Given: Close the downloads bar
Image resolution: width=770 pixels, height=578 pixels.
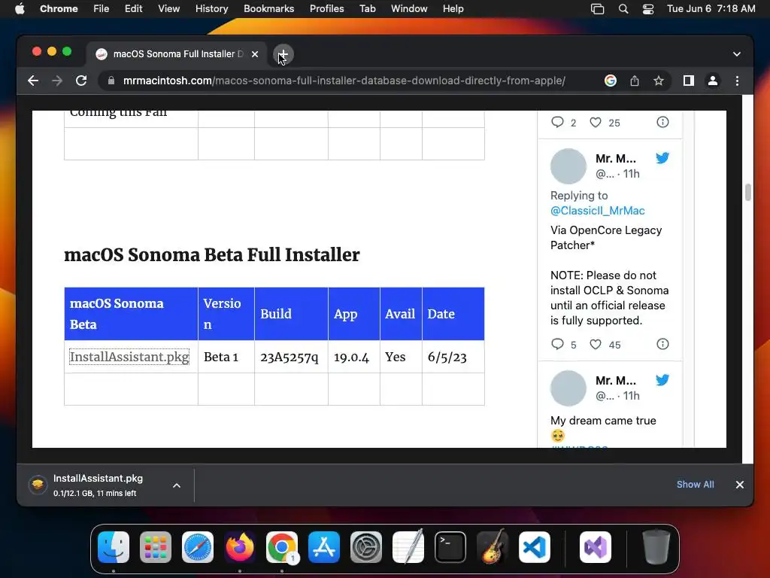Looking at the screenshot, I should click(x=740, y=485).
